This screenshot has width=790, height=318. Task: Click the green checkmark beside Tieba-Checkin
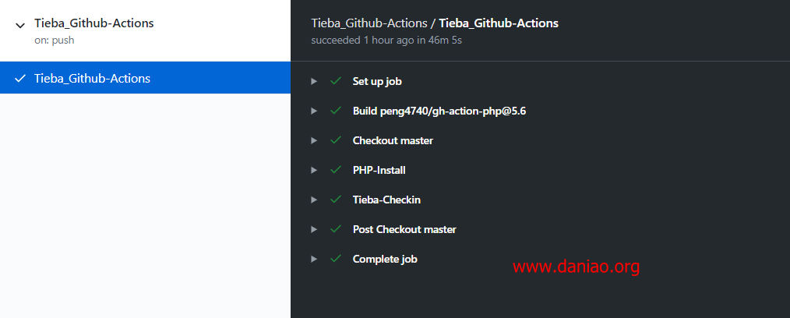pyautogui.click(x=336, y=200)
